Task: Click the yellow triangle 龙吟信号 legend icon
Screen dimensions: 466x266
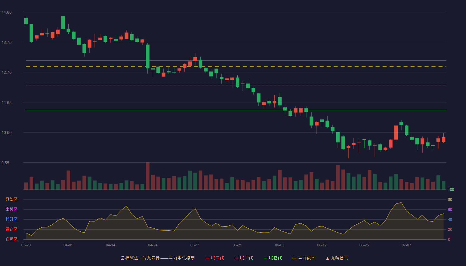Action: pos(328,258)
